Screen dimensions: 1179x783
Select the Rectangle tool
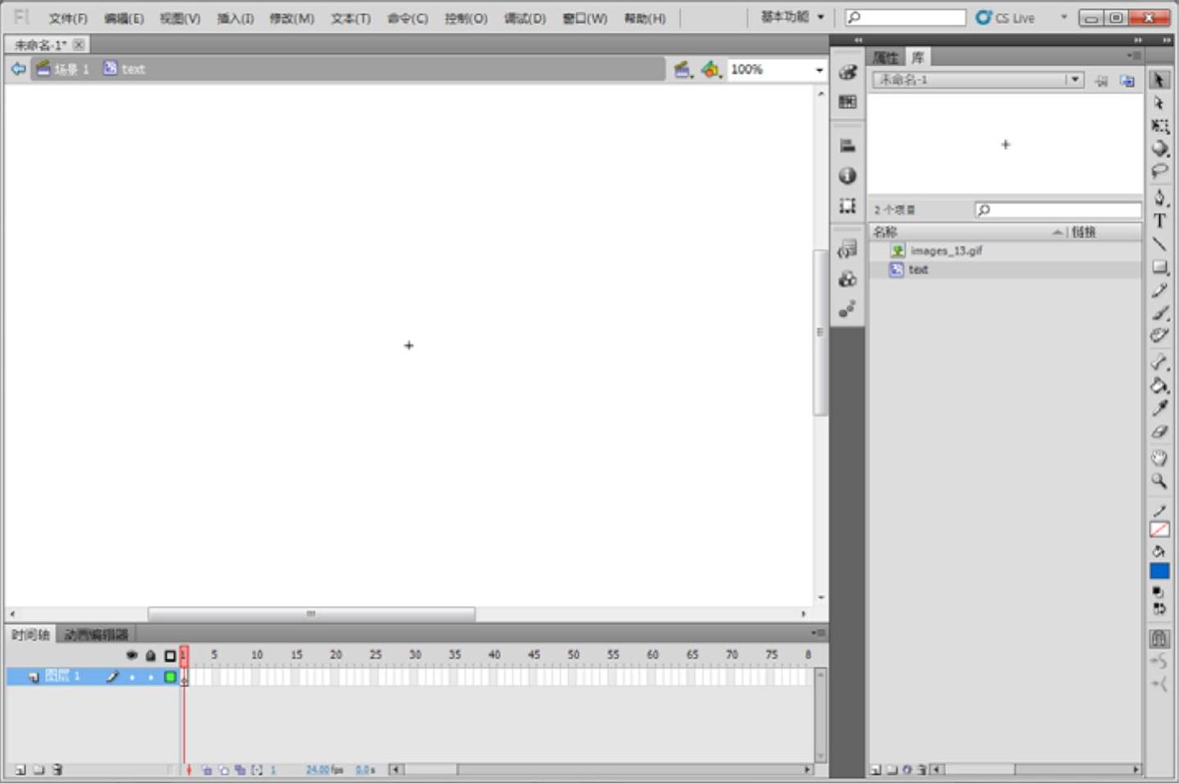click(1159, 267)
